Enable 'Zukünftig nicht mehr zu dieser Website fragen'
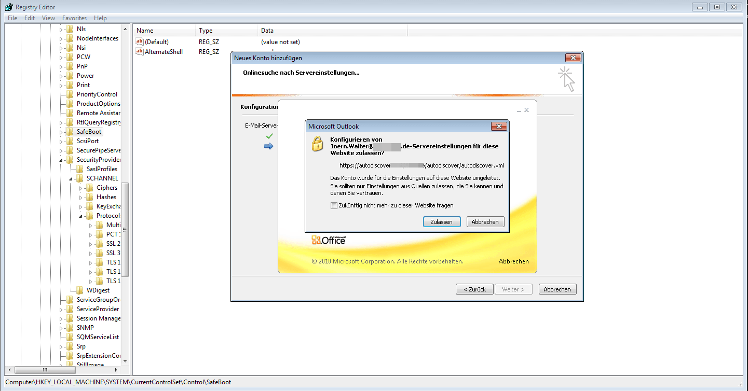748x391 pixels. pyautogui.click(x=334, y=205)
